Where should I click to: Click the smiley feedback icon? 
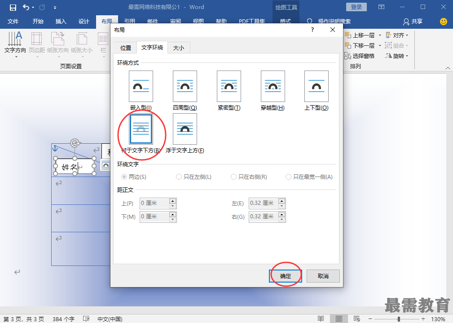click(x=444, y=22)
